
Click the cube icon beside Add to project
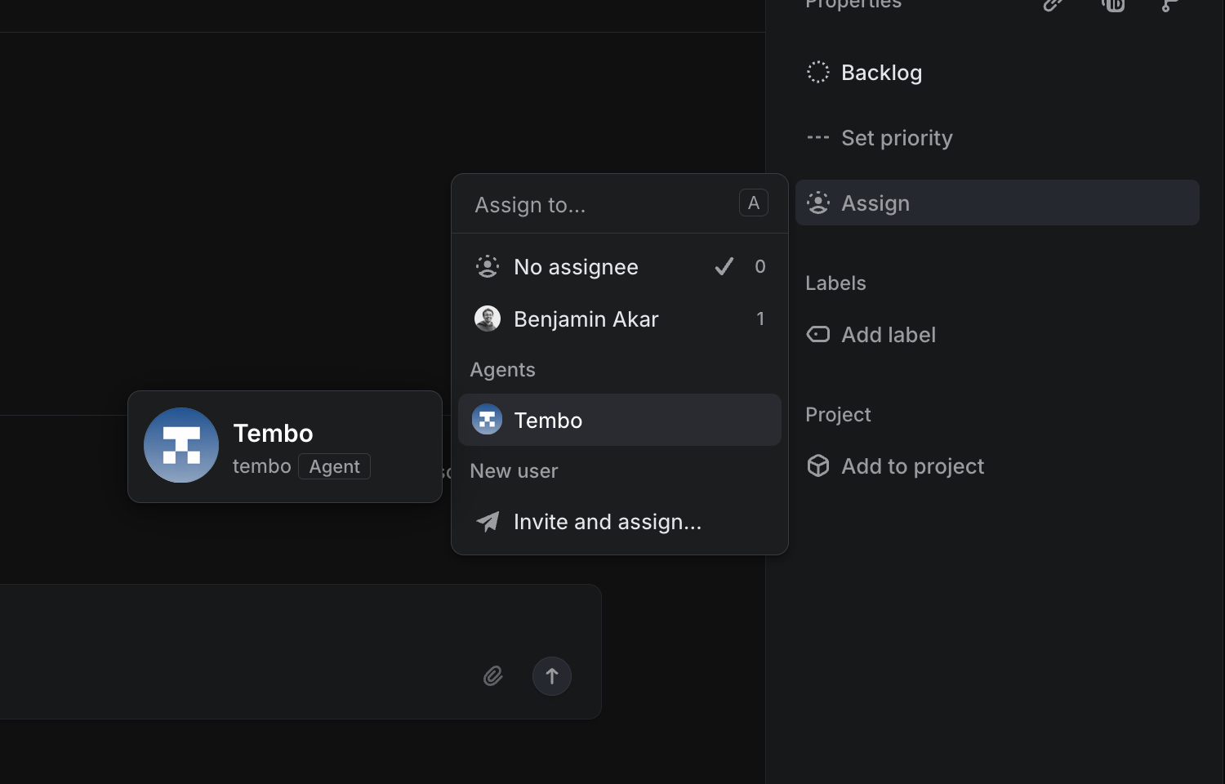tap(818, 465)
